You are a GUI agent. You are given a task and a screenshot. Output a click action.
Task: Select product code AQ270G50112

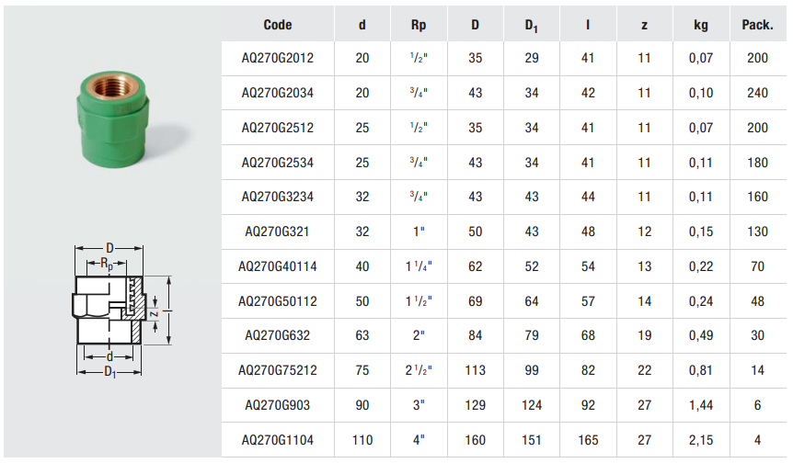[x=278, y=301]
